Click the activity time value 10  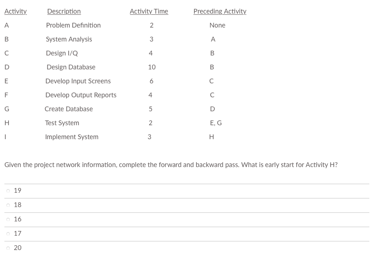[x=152, y=67]
